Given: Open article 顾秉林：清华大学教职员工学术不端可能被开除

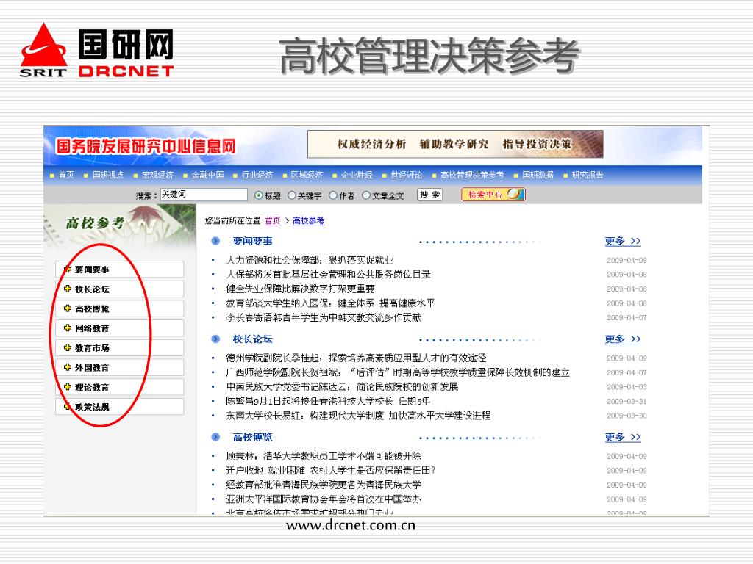Looking at the screenshot, I should [x=324, y=455].
